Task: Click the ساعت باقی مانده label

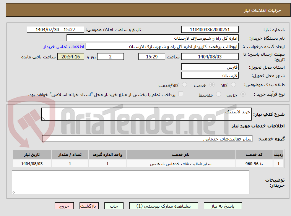Action: click(x=38, y=57)
